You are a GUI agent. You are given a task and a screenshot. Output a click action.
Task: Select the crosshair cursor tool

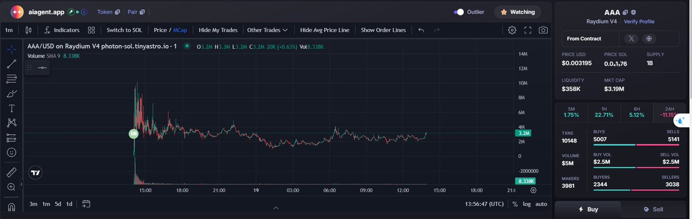pos(12,49)
